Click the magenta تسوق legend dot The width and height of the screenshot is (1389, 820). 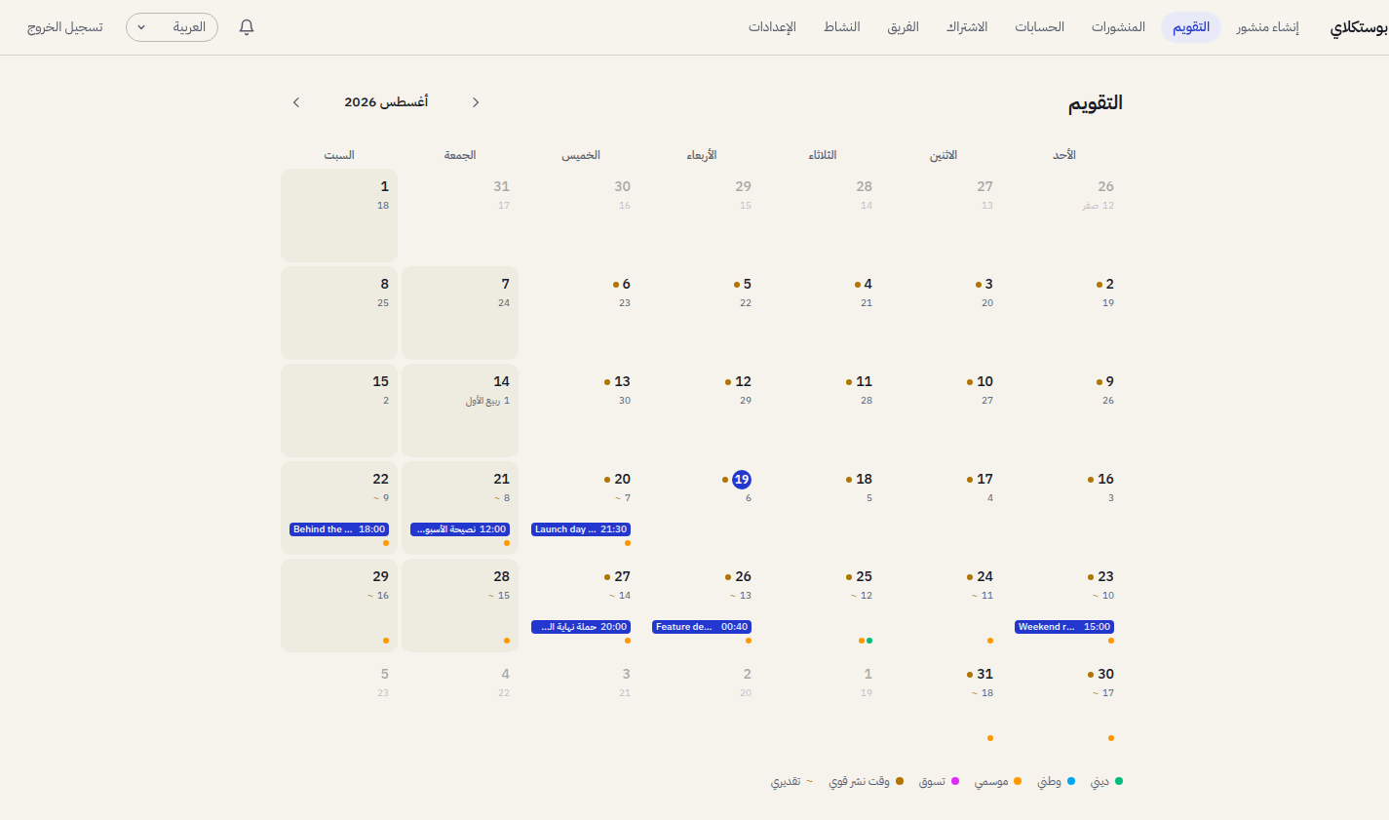(955, 781)
